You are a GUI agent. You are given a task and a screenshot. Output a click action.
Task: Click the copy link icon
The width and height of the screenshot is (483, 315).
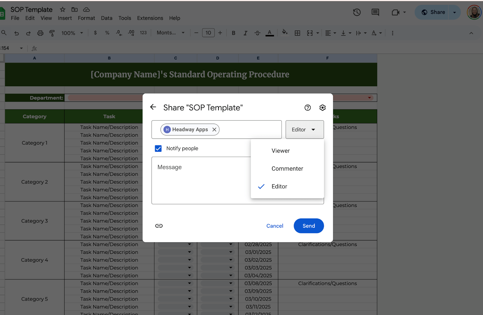pos(159,226)
